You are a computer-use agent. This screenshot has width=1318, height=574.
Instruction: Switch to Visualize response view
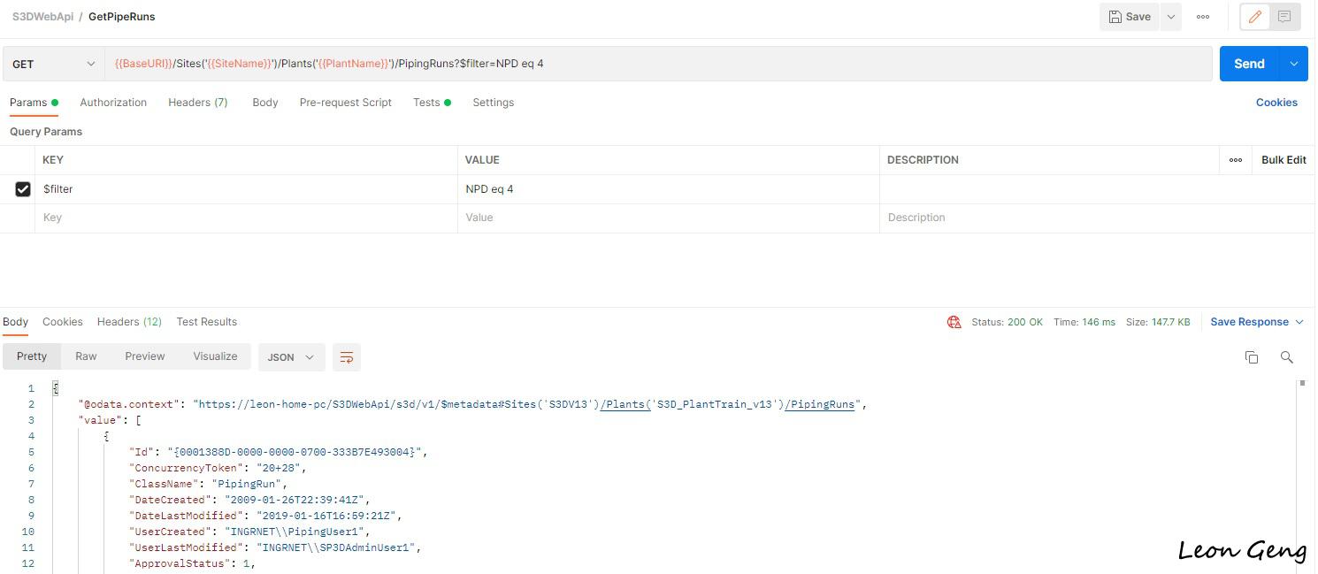click(215, 356)
